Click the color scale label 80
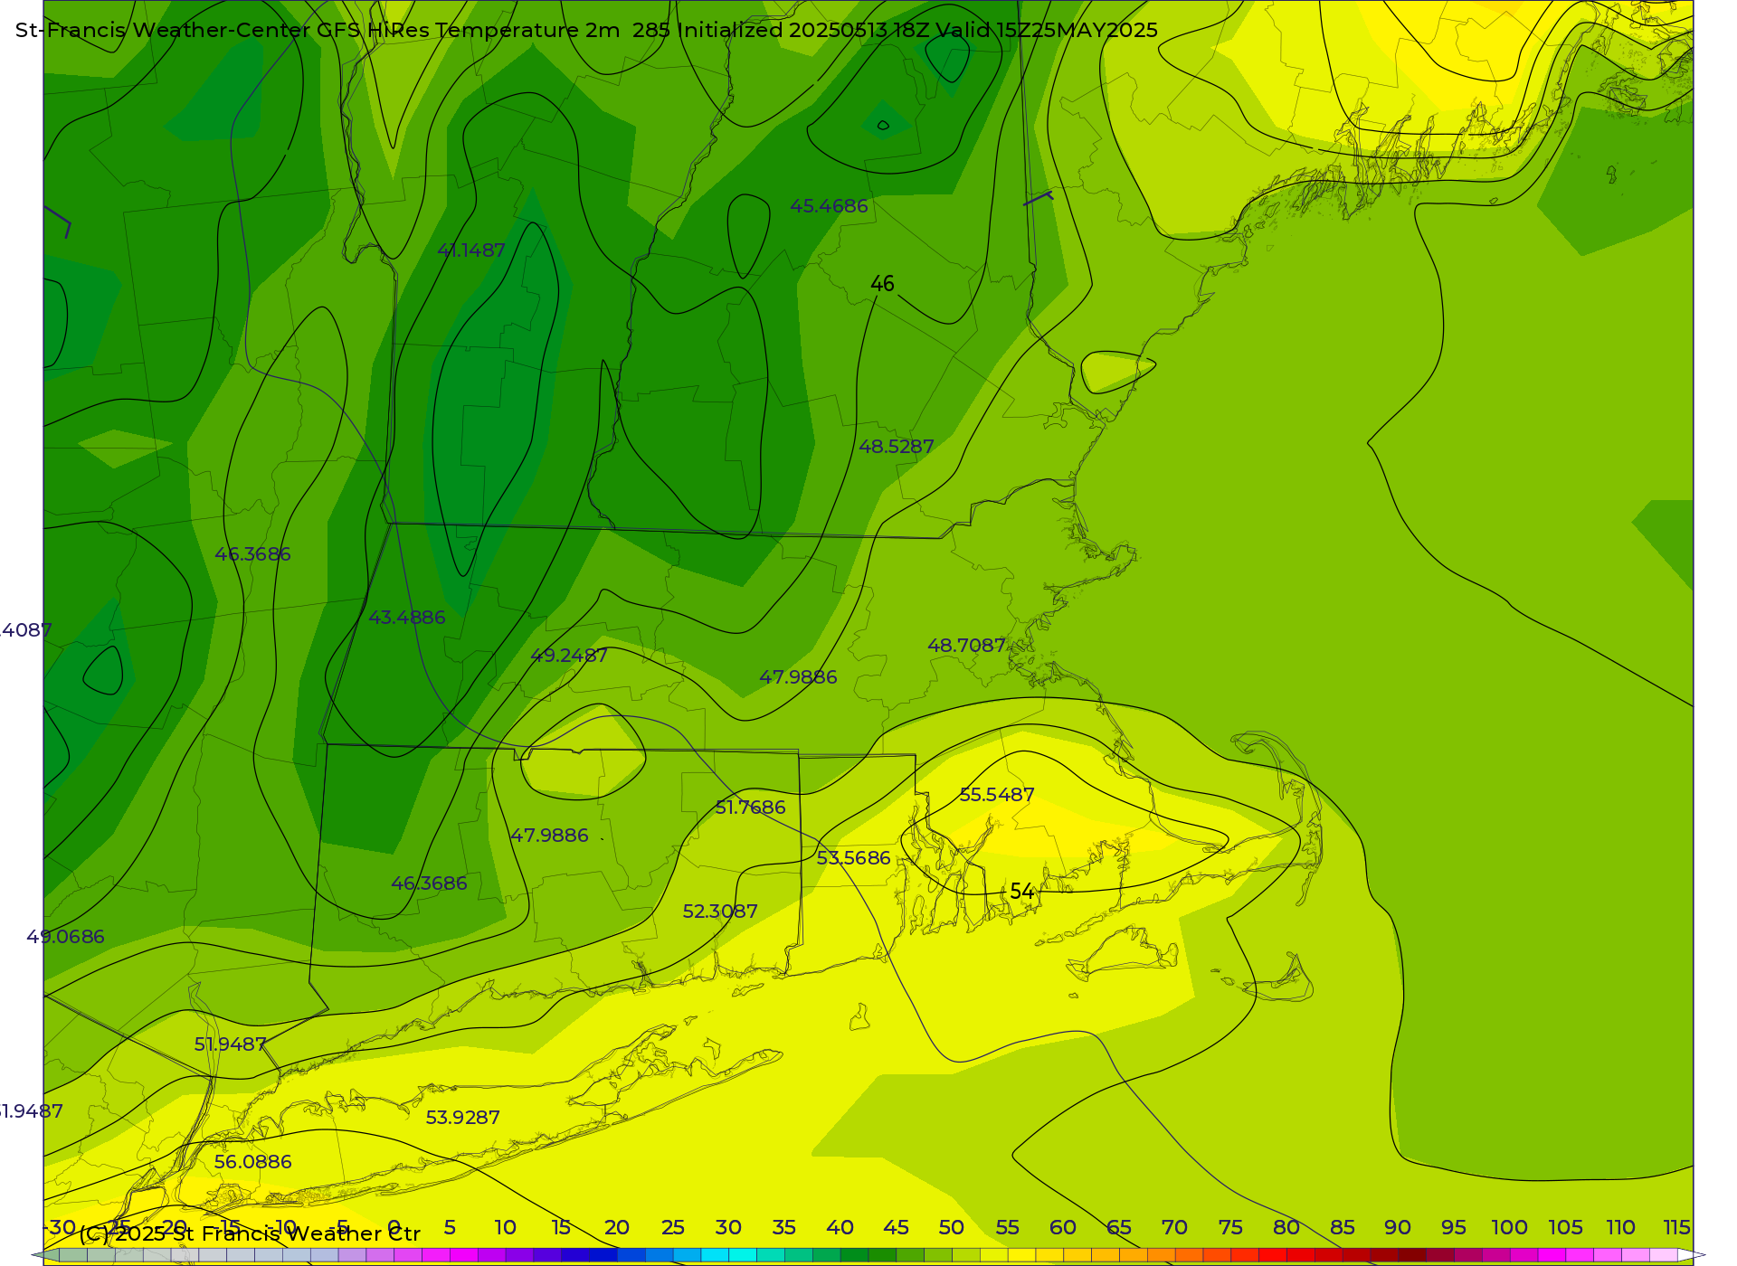Screen dimensions: 1737x1266 pyautogui.click(x=1286, y=1228)
